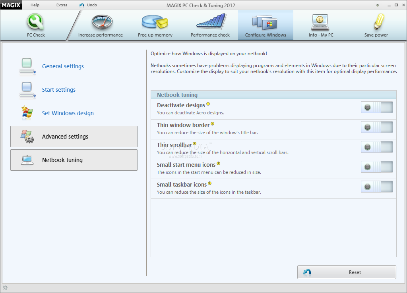Screen dimensions: 407x293
Task: Click the blue arrow icon on Reset button
Action: (307, 272)
